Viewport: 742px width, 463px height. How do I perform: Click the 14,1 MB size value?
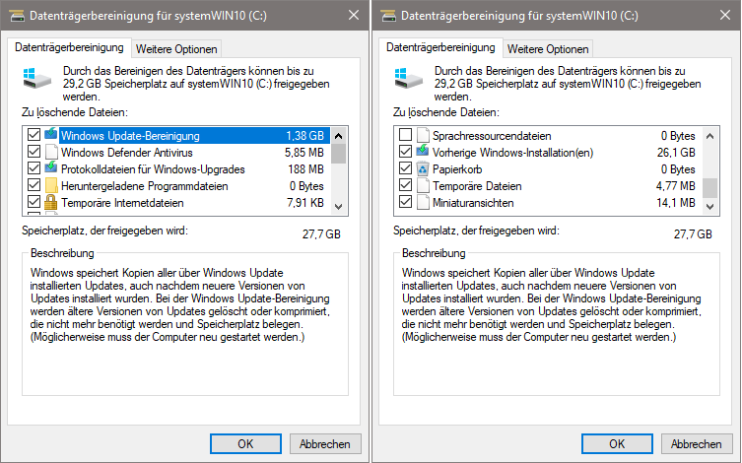click(676, 203)
